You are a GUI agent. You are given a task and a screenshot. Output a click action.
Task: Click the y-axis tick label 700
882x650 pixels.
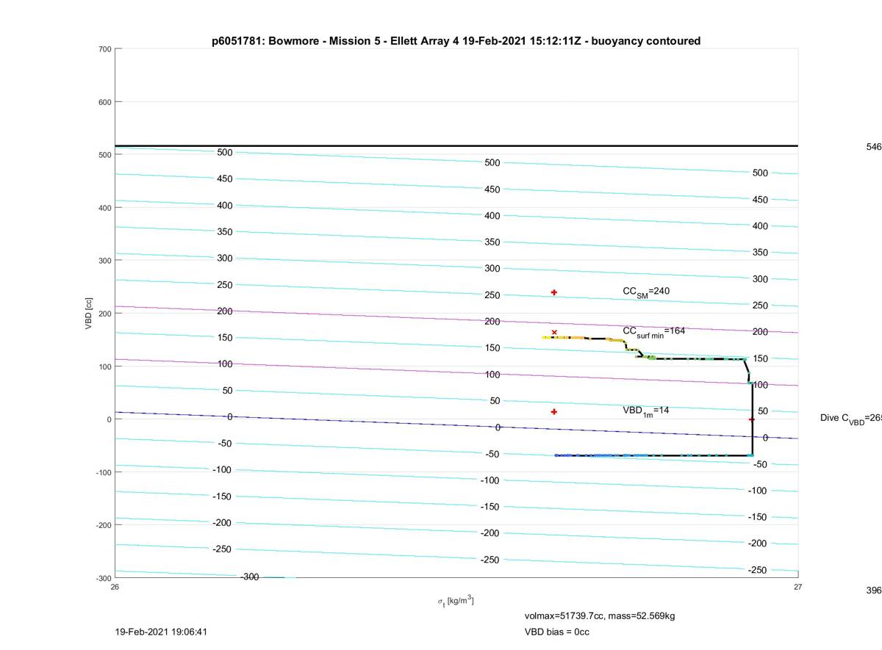(104, 49)
